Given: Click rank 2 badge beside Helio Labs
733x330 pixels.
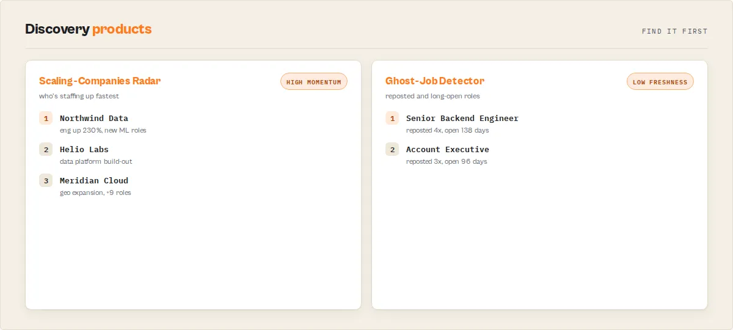Looking at the screenshot, I should [x=46, y=149].
